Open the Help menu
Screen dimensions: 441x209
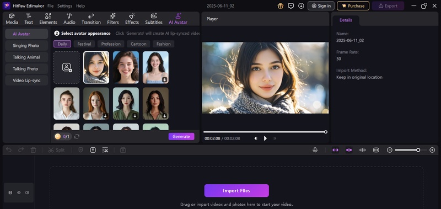(x=80, y=6)
